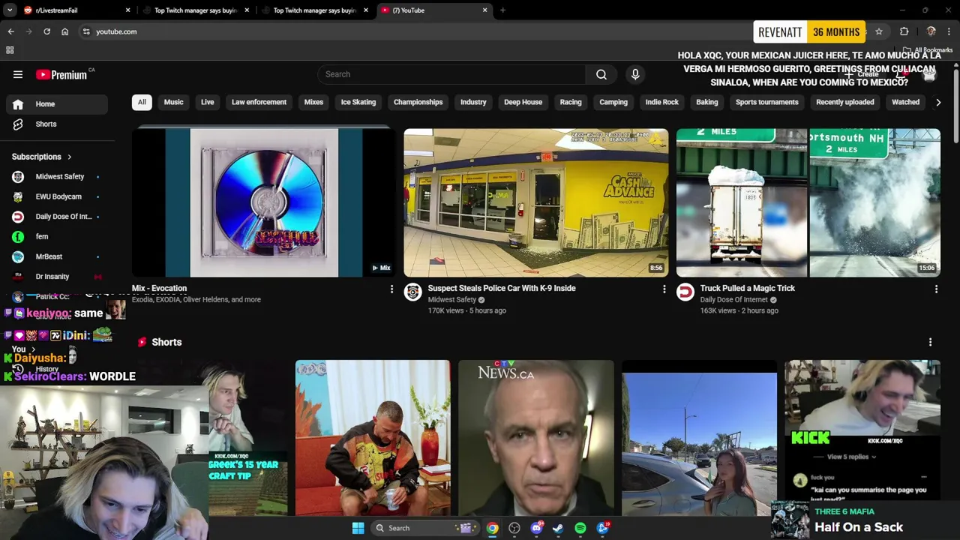The image size is (960, 540).
Task: Open the CTV News short thumbnail
Action: click(x=536, y=438)
